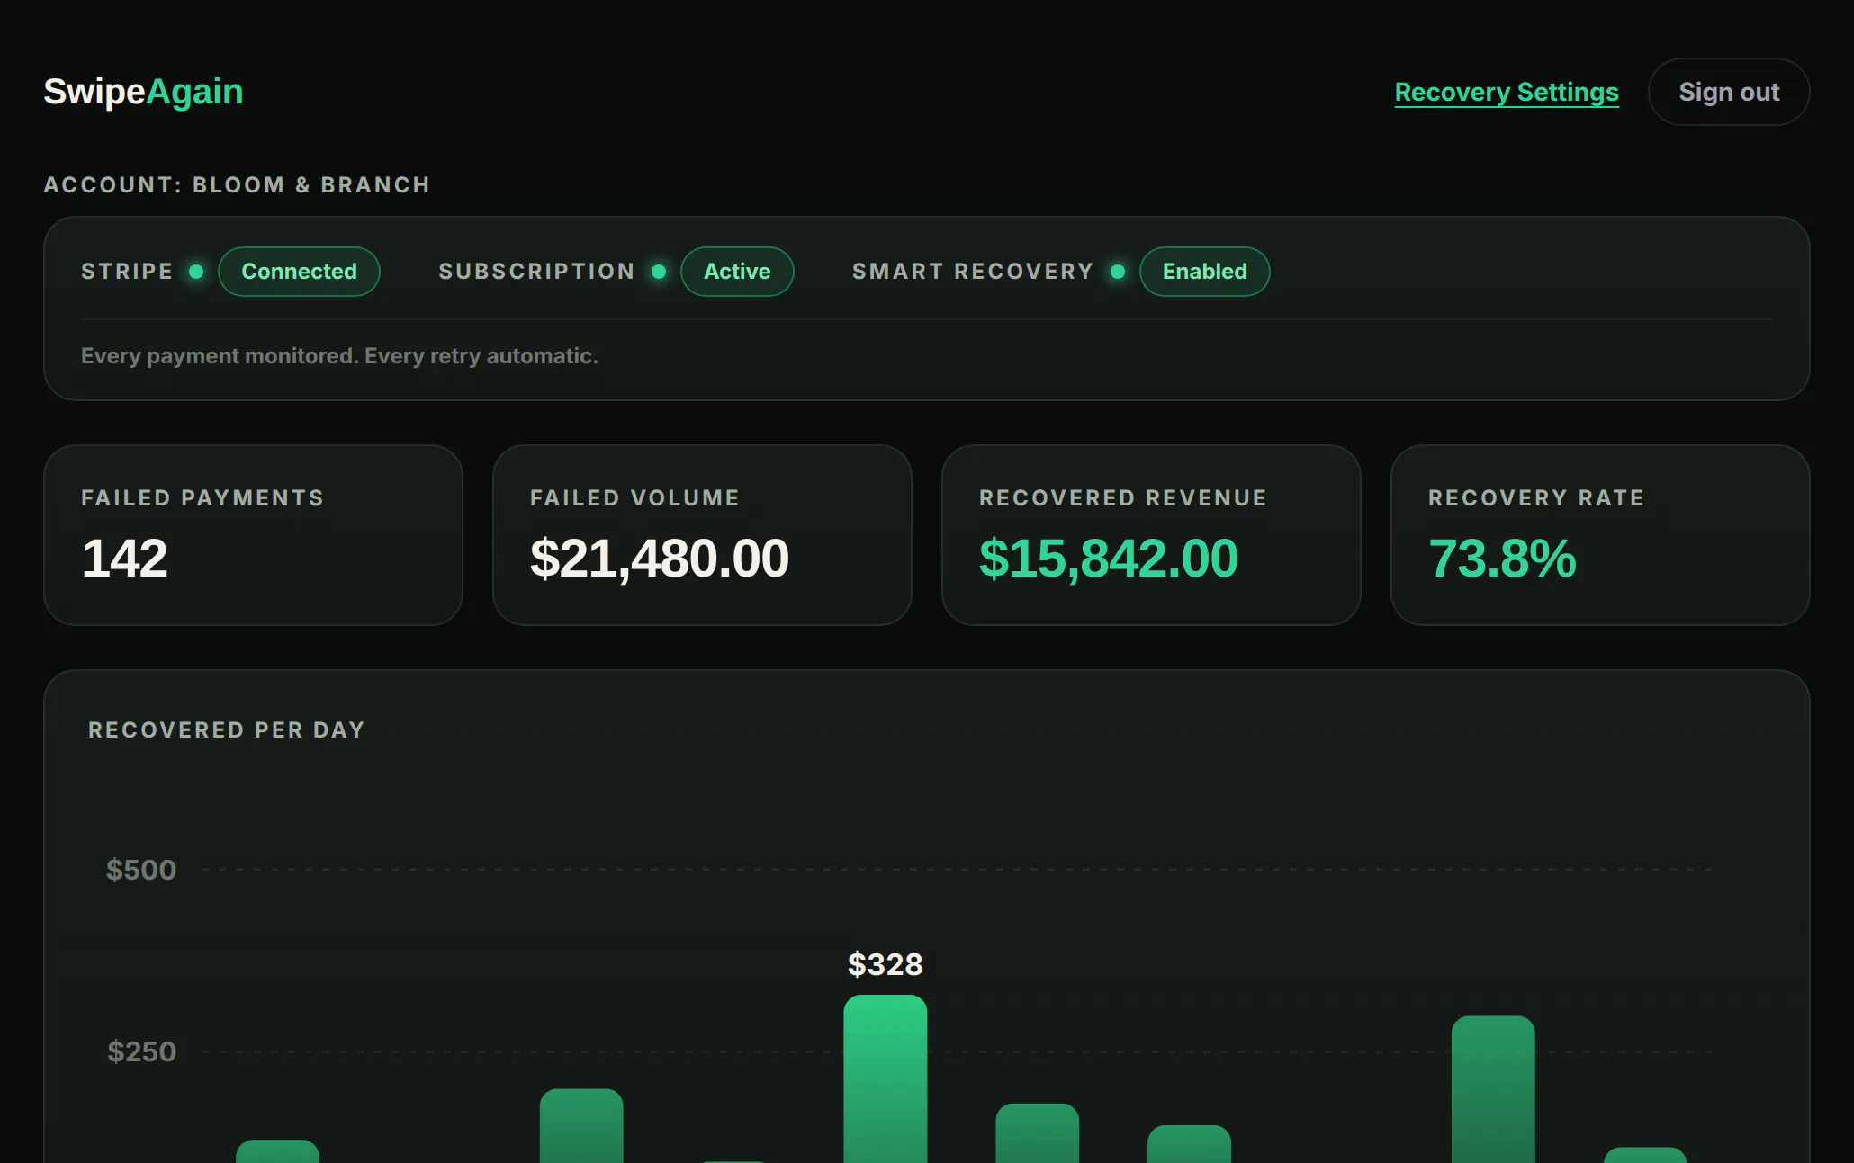Click the Sign out button
The image size is (1854, 1163).
(x=1729, y=92)
